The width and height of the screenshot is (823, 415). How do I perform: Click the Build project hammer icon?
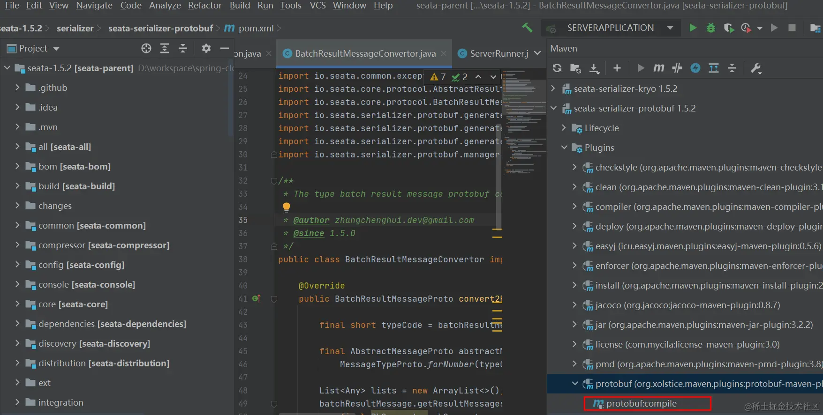tap(527, 28)
